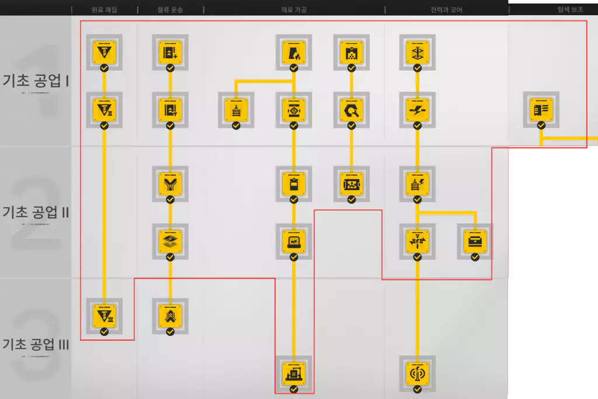Select the canister node in tier 2

[294, 184]
